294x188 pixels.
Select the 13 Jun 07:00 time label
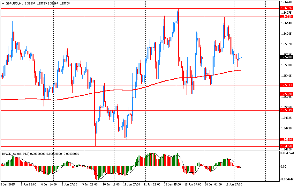[192, 184]
